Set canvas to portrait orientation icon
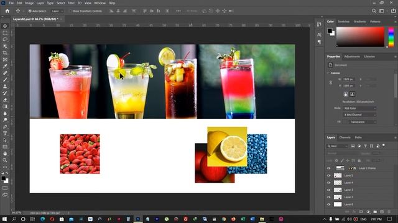 click(x=346, y=94)
